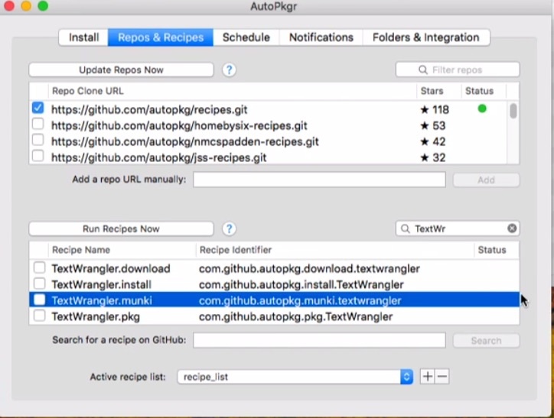
Task: Enable the homebysix-recipes.git repo checkbox
Action: point(38,125)
